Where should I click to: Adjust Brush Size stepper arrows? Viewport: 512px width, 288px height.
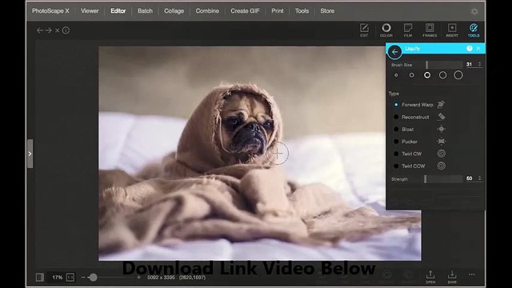pyautogui.click(x=480, y=64)
